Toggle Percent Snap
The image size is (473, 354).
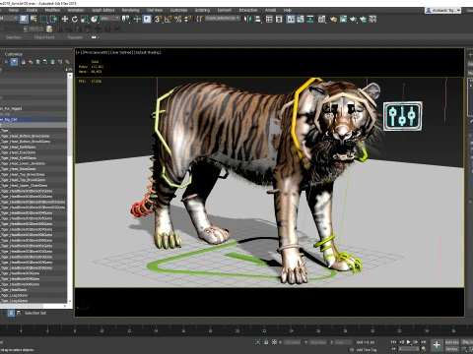177,19
